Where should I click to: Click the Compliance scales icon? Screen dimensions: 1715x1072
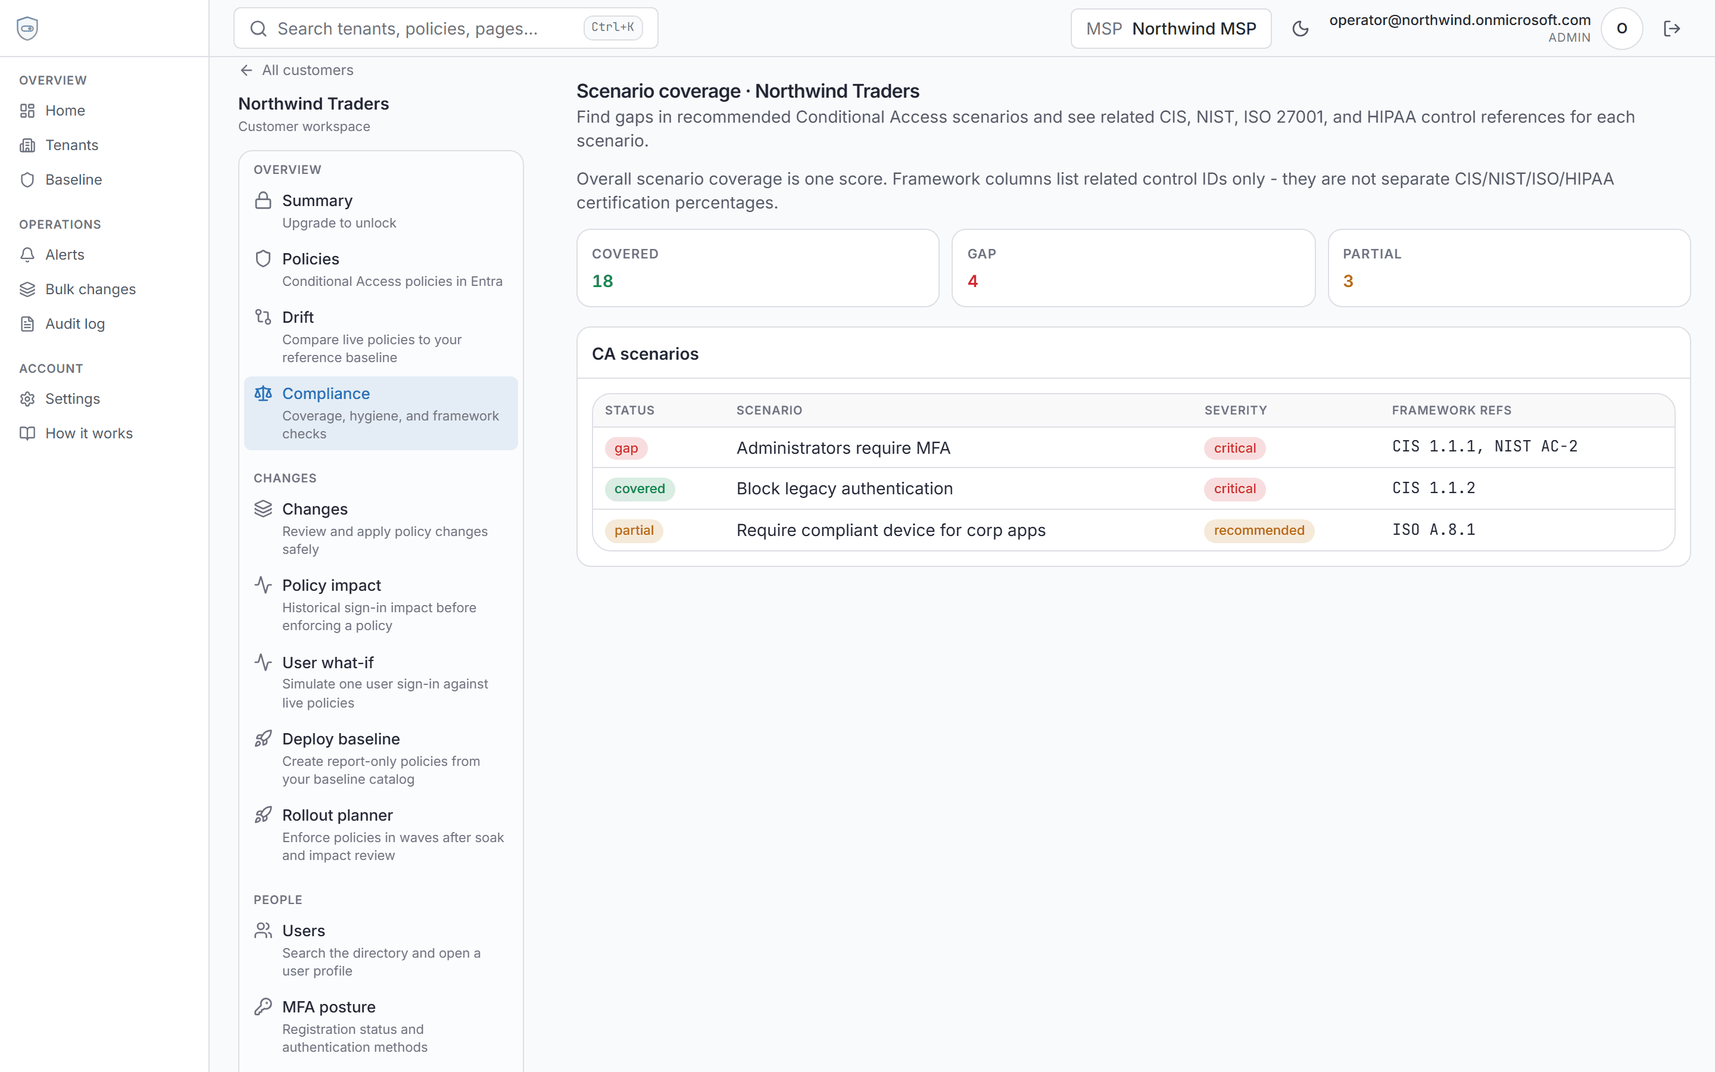(x=263, y=394)
